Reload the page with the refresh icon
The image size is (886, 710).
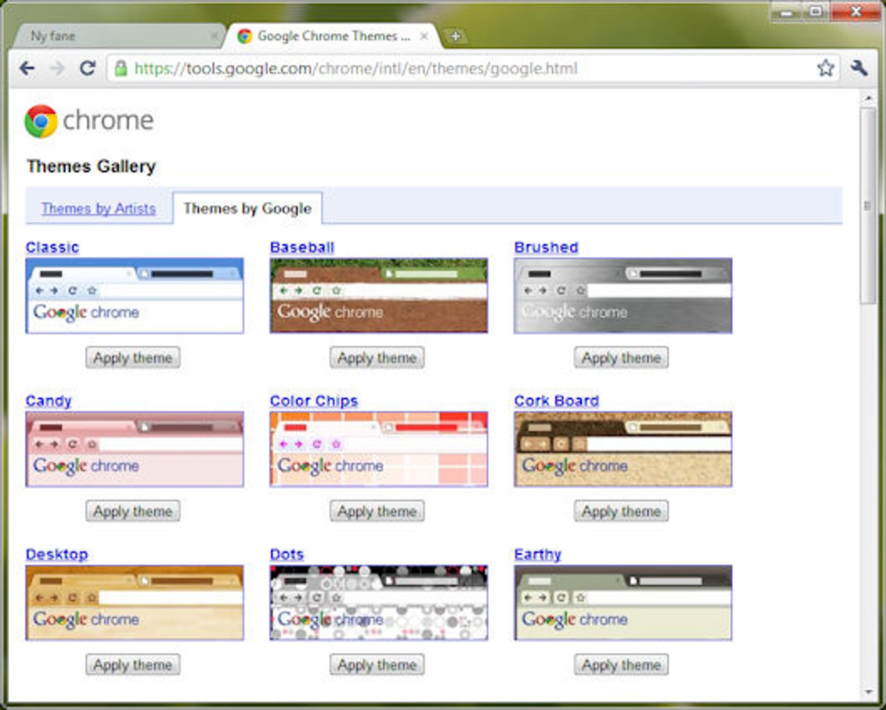[87, 68]
